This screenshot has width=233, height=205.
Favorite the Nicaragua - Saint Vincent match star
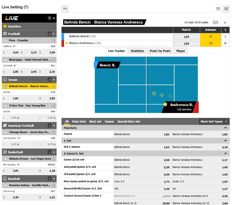click(54, 60)
